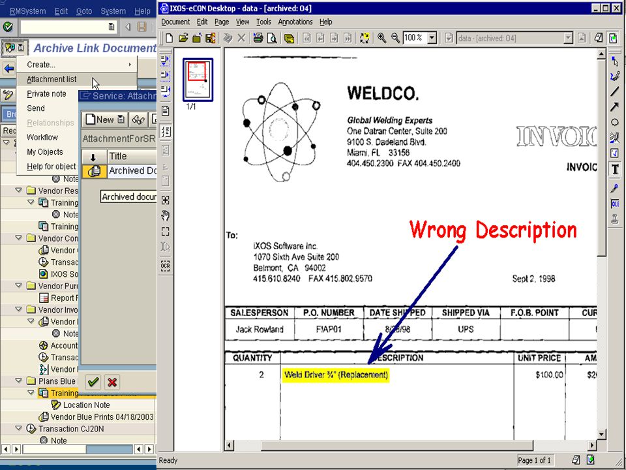Select the freehand drawing annotation tool
Screen dimensions: 626x470
point(615,76)
